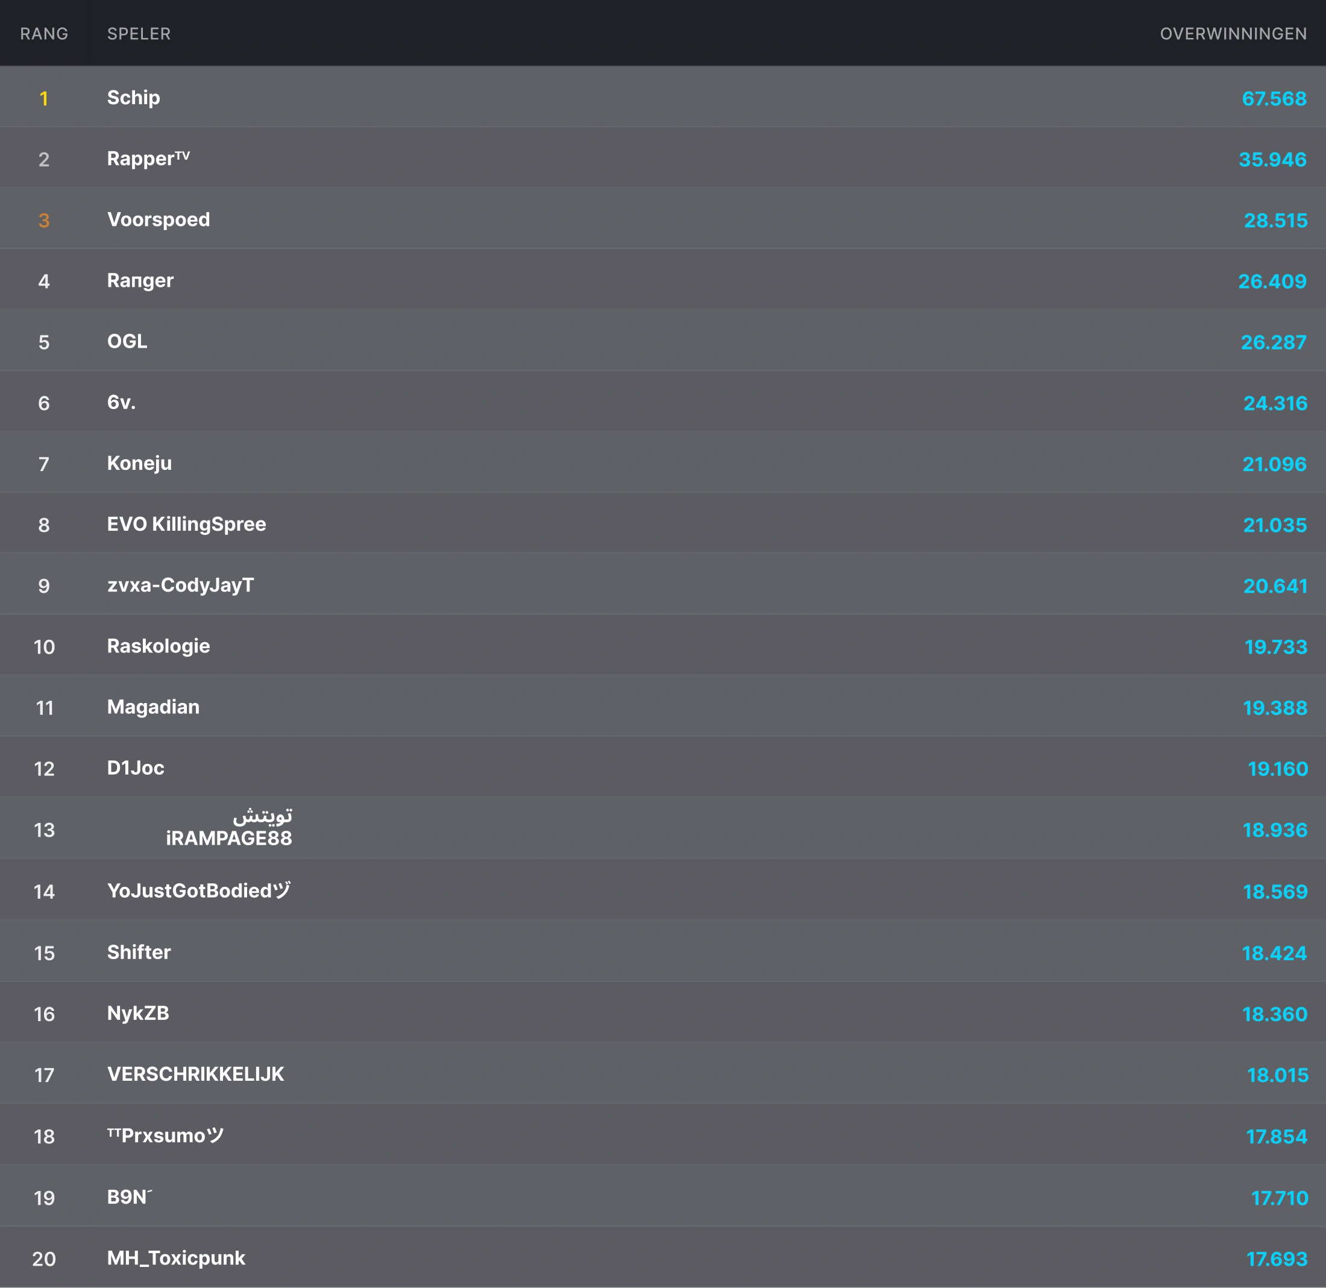Open the 6v. player entry
This screenshot has height=1288, width=1326.
[121, 402]
